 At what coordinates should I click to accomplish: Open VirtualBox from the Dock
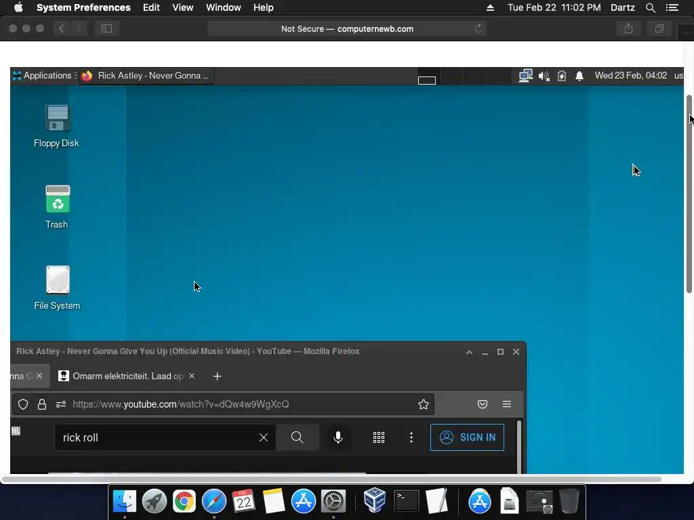click(x=375, y=500)
